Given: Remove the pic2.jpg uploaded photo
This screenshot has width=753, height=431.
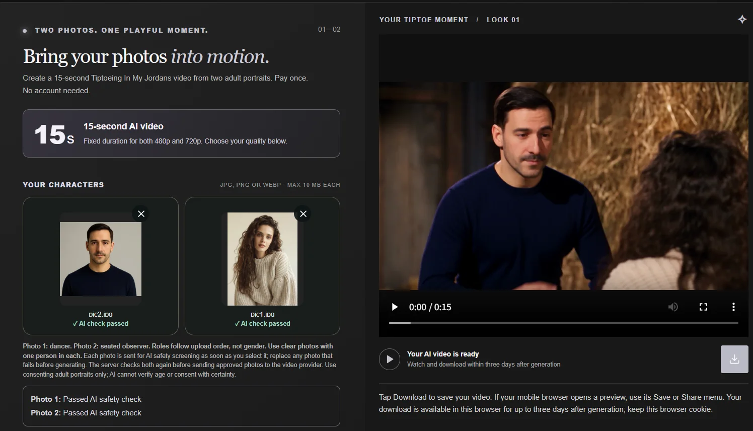Looking at the screenshot, I should pyautogui.click(x=141, y=214).
